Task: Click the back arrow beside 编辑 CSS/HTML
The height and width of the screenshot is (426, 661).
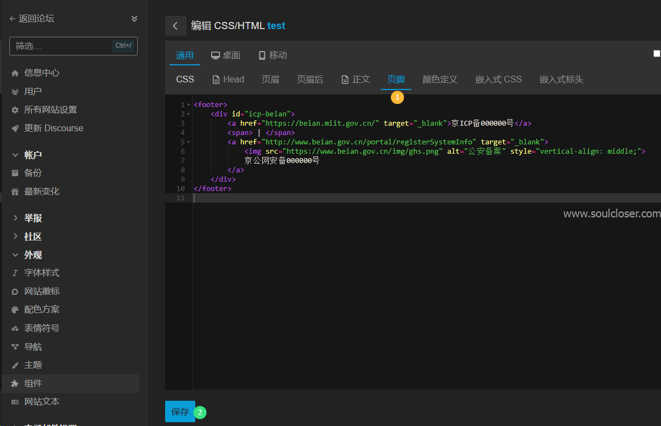Action: pyautogui.click(x=176, y=26)
